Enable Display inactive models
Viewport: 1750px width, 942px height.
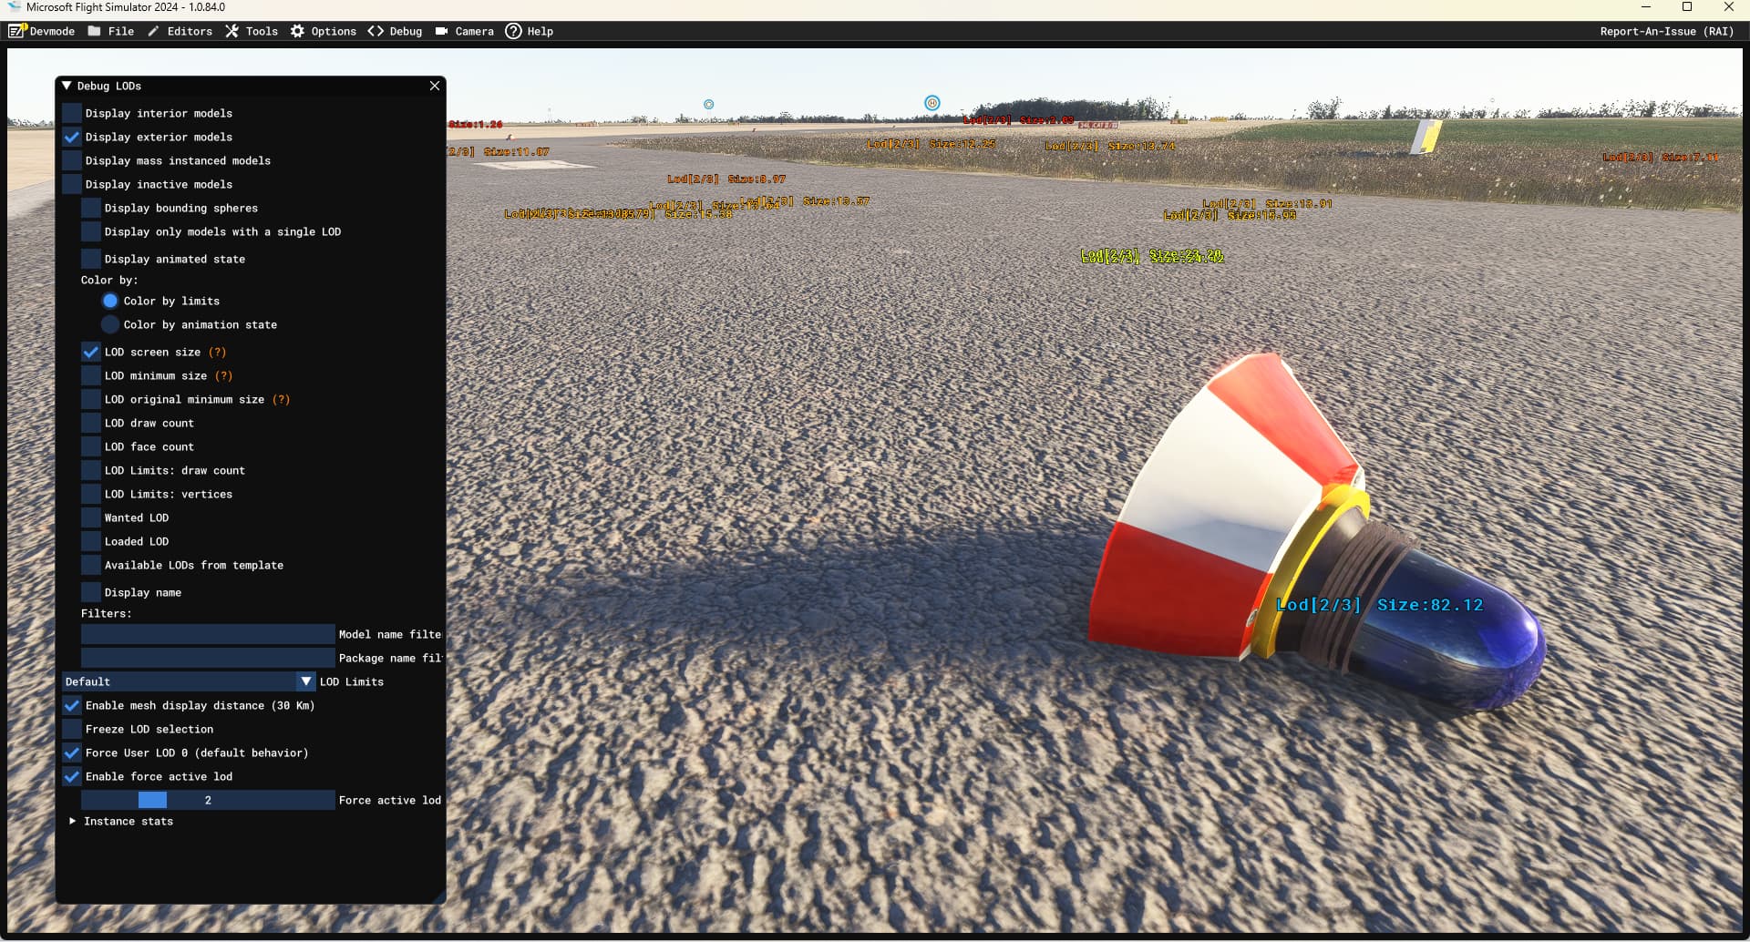(72, 184)
